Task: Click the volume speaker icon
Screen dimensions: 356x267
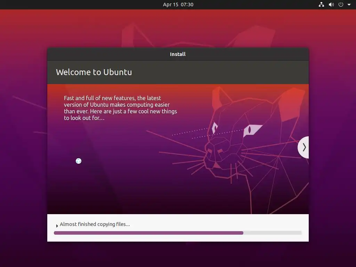Action: [331, 5]
